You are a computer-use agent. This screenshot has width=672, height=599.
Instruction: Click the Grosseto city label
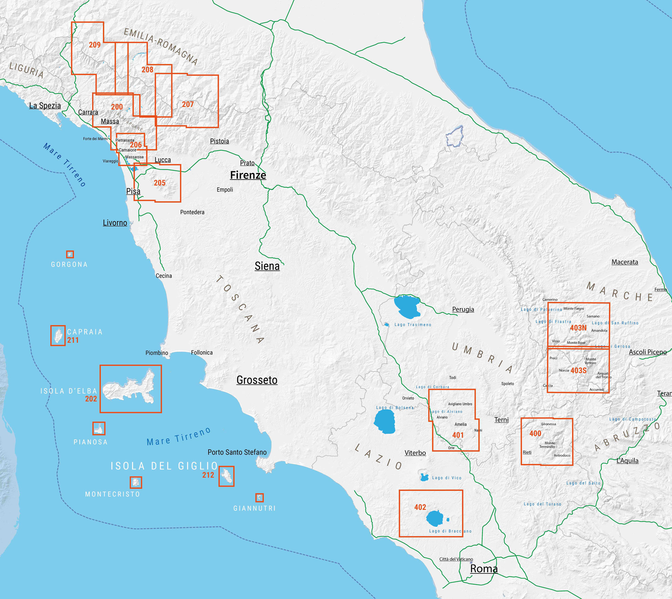click(x=257, y=380)
